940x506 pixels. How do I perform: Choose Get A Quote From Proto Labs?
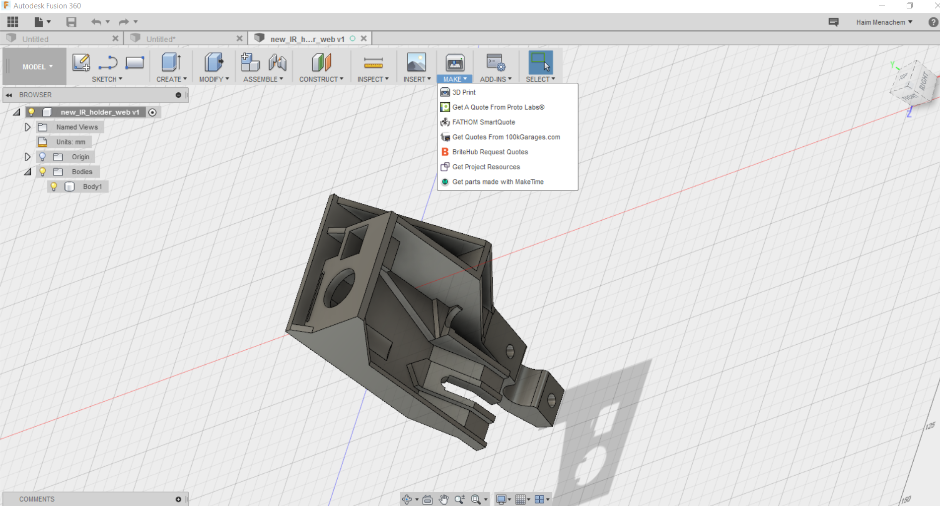tap(507, 107)
